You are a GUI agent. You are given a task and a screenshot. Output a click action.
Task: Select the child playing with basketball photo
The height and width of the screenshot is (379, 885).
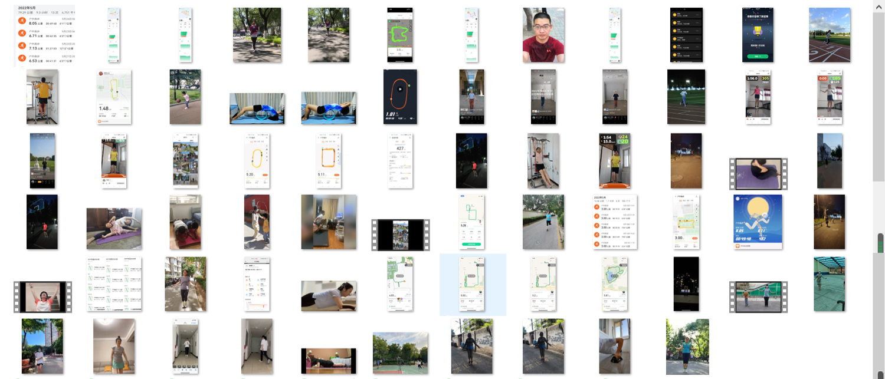coord(185,97)
